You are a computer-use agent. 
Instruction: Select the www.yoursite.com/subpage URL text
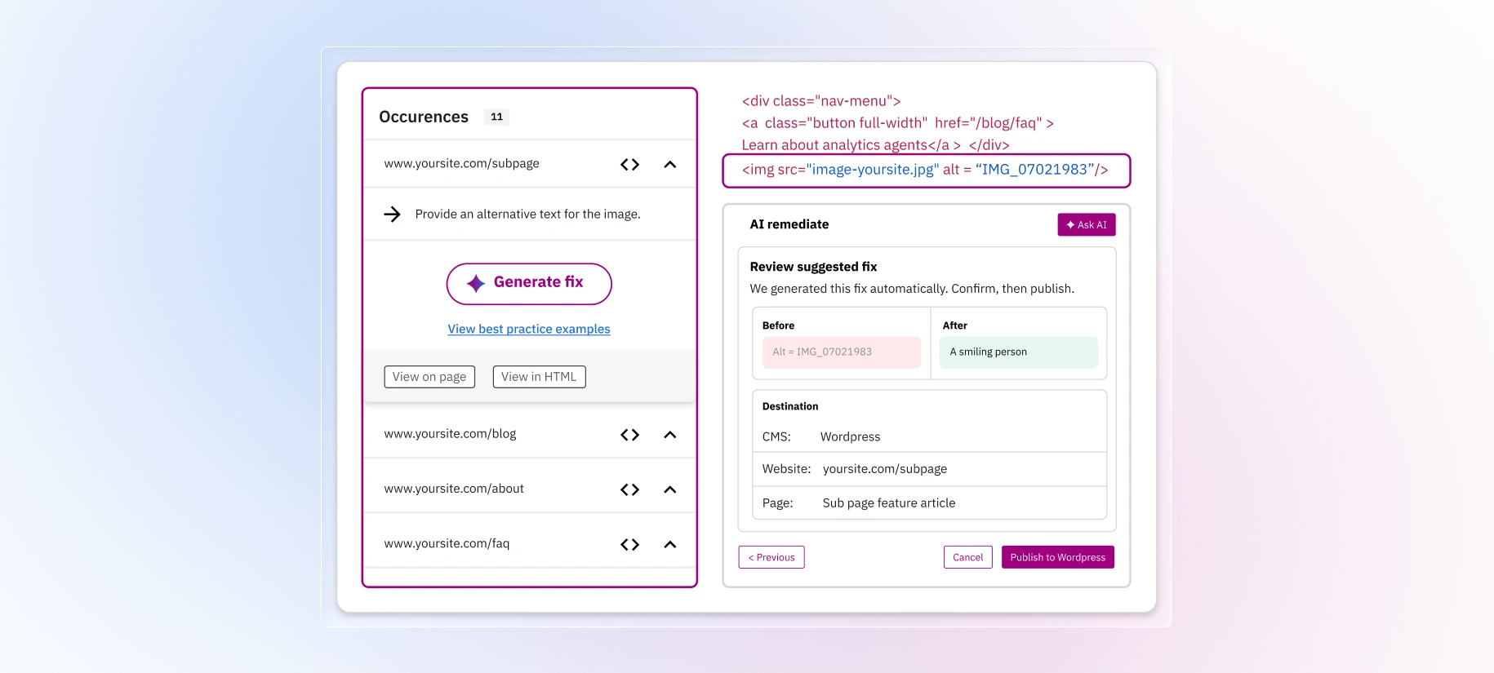point(462,163)
